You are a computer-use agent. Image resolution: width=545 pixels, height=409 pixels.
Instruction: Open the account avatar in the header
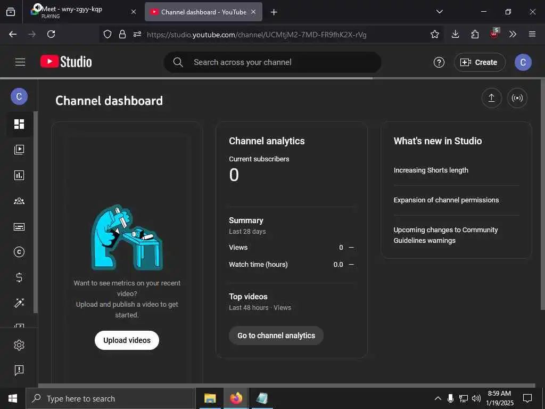coord(523,62)
